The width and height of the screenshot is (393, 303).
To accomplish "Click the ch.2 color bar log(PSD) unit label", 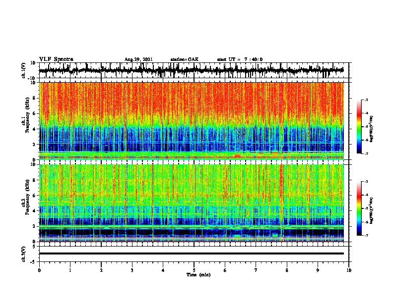I will pos(372,210).
